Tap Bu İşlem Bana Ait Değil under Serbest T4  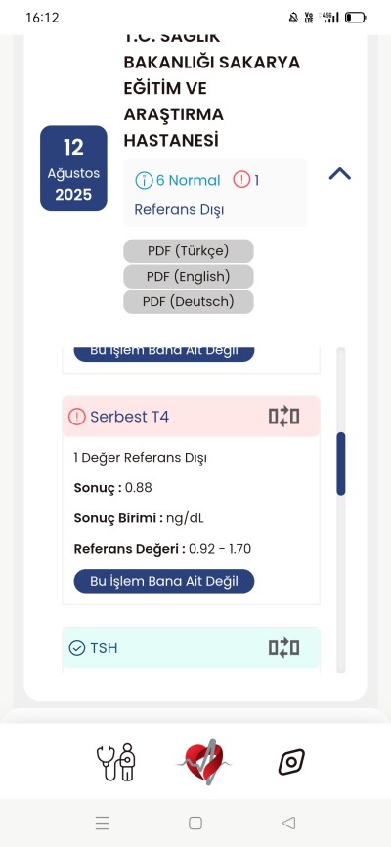164,581
